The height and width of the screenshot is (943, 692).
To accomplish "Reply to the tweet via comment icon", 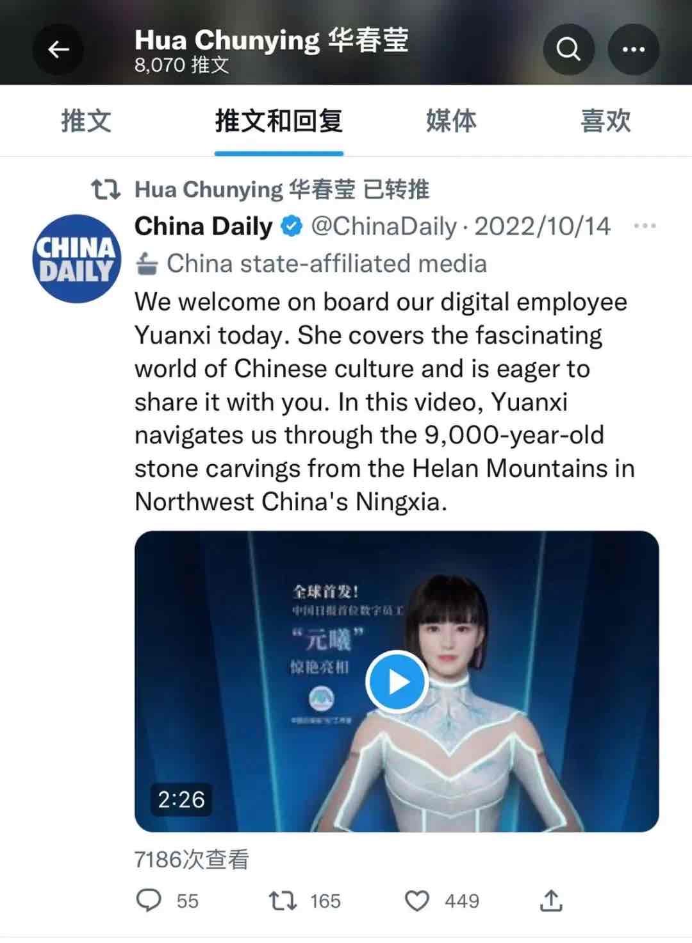I will pos(149,901).
